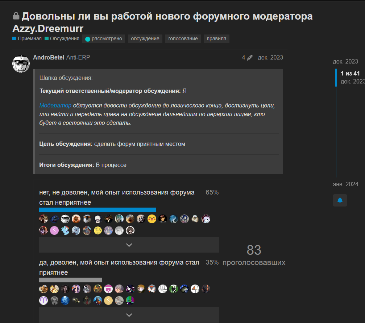Click the pencil edit history icon
365x323 pixels.
250,58
